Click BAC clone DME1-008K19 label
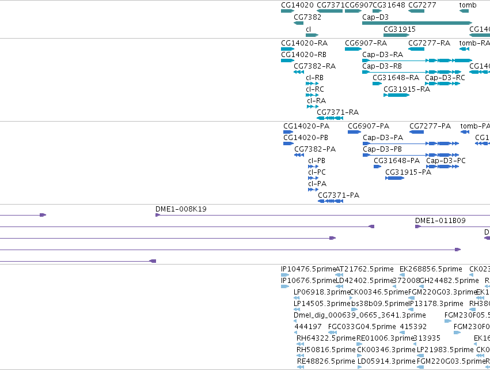Image resolution: width=490 pixels, height=370 pixels. (x=181, y=209)
